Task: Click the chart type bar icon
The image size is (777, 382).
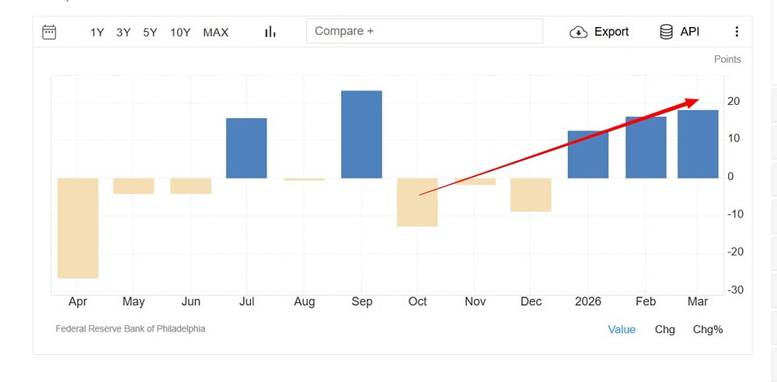Action: (x=270, y=32)
